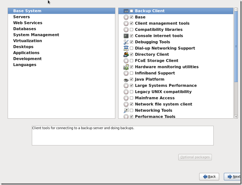Click the package group description text box
Screen dimensions: 242x185
click(x=123, y=136)
